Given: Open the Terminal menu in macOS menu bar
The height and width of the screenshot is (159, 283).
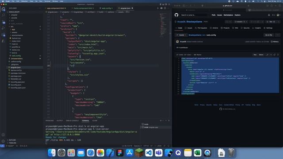Looking at the screenshot, I should coord(47,1).
